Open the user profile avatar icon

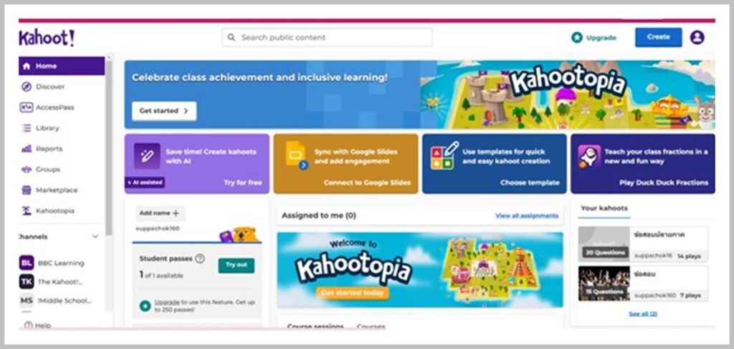[x=697, y=37]
